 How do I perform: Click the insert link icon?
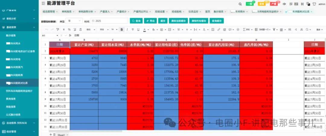219,30
